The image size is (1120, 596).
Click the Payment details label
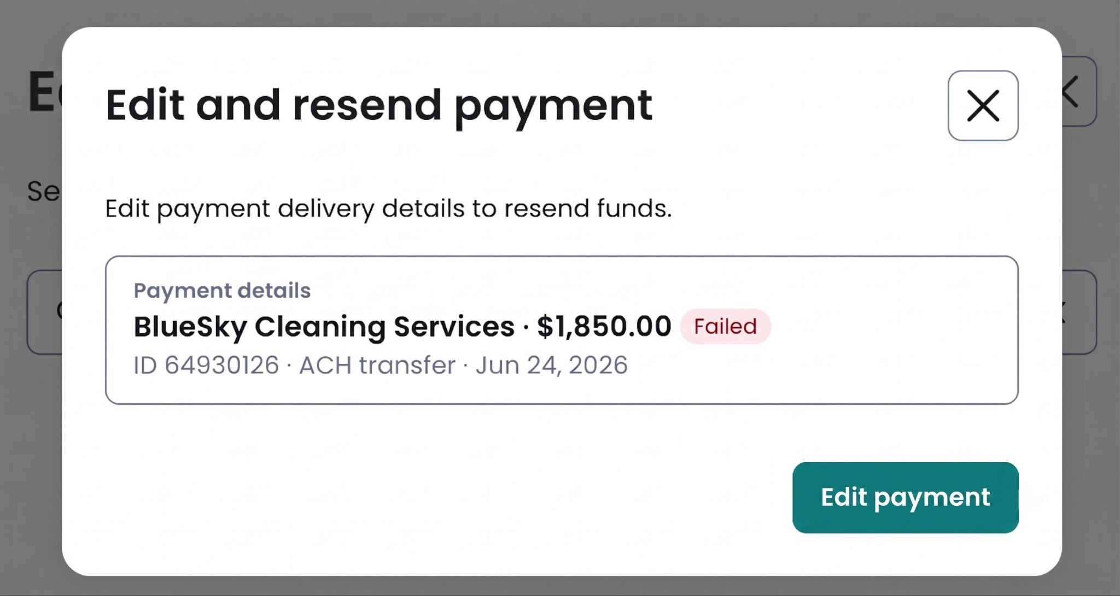tap(222, 291)
